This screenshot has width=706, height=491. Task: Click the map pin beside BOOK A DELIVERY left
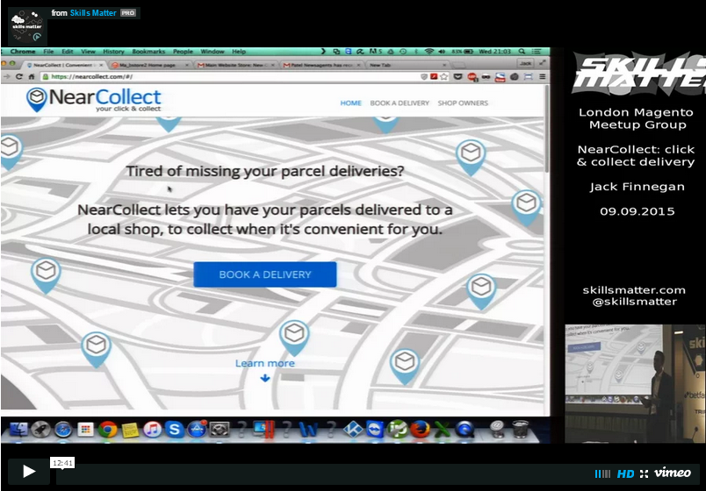(46, 275)
